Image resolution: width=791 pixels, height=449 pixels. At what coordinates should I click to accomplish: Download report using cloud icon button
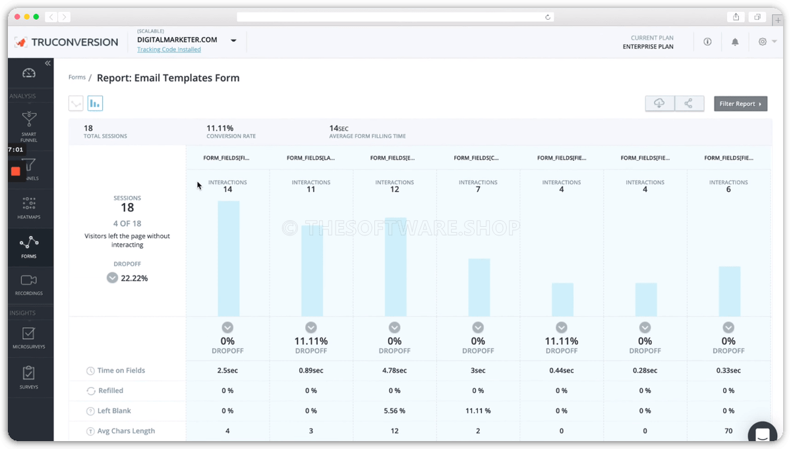(x=659, y=104)
